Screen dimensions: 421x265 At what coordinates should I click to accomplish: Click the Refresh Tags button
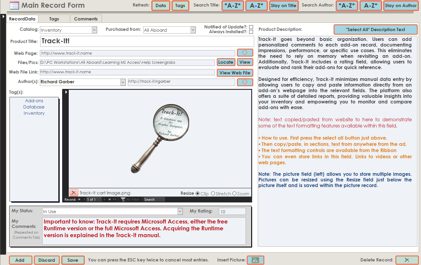(180, 5)
